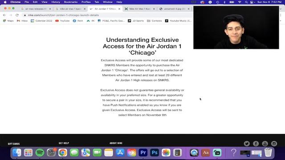Open the Edit menu
Image resolution: width=285 pixels, height=160 pixels.
[35, 2]
